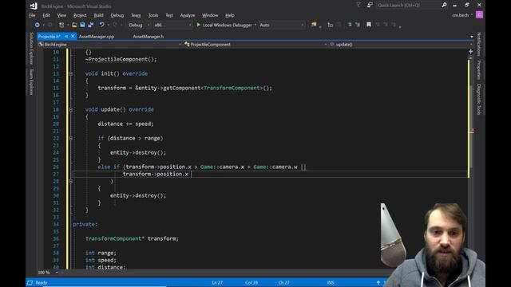This screenshot has height=287, width=511.
Task: Click the greyed Redo icon
Action: 115,25
